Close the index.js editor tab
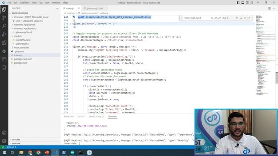This screenshot has height=156, width=278. click(x=79, y=8)
